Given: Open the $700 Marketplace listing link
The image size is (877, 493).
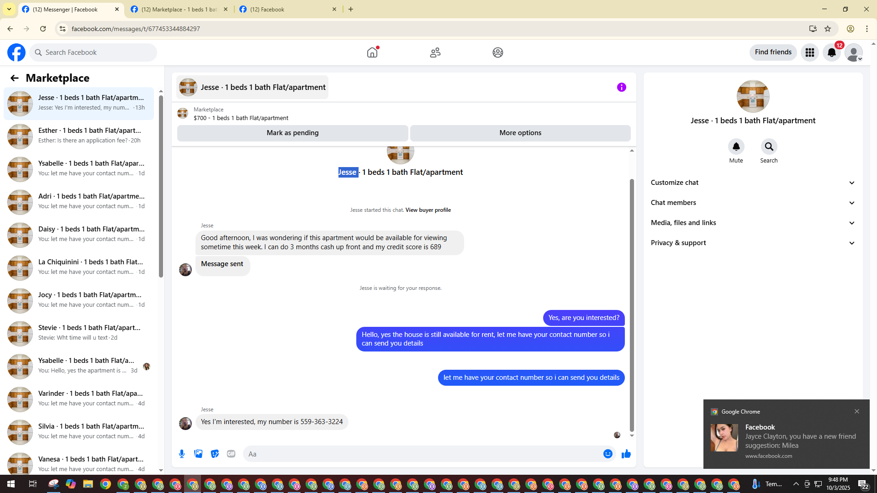Looking at the screenshot, I should pos(241,118).
